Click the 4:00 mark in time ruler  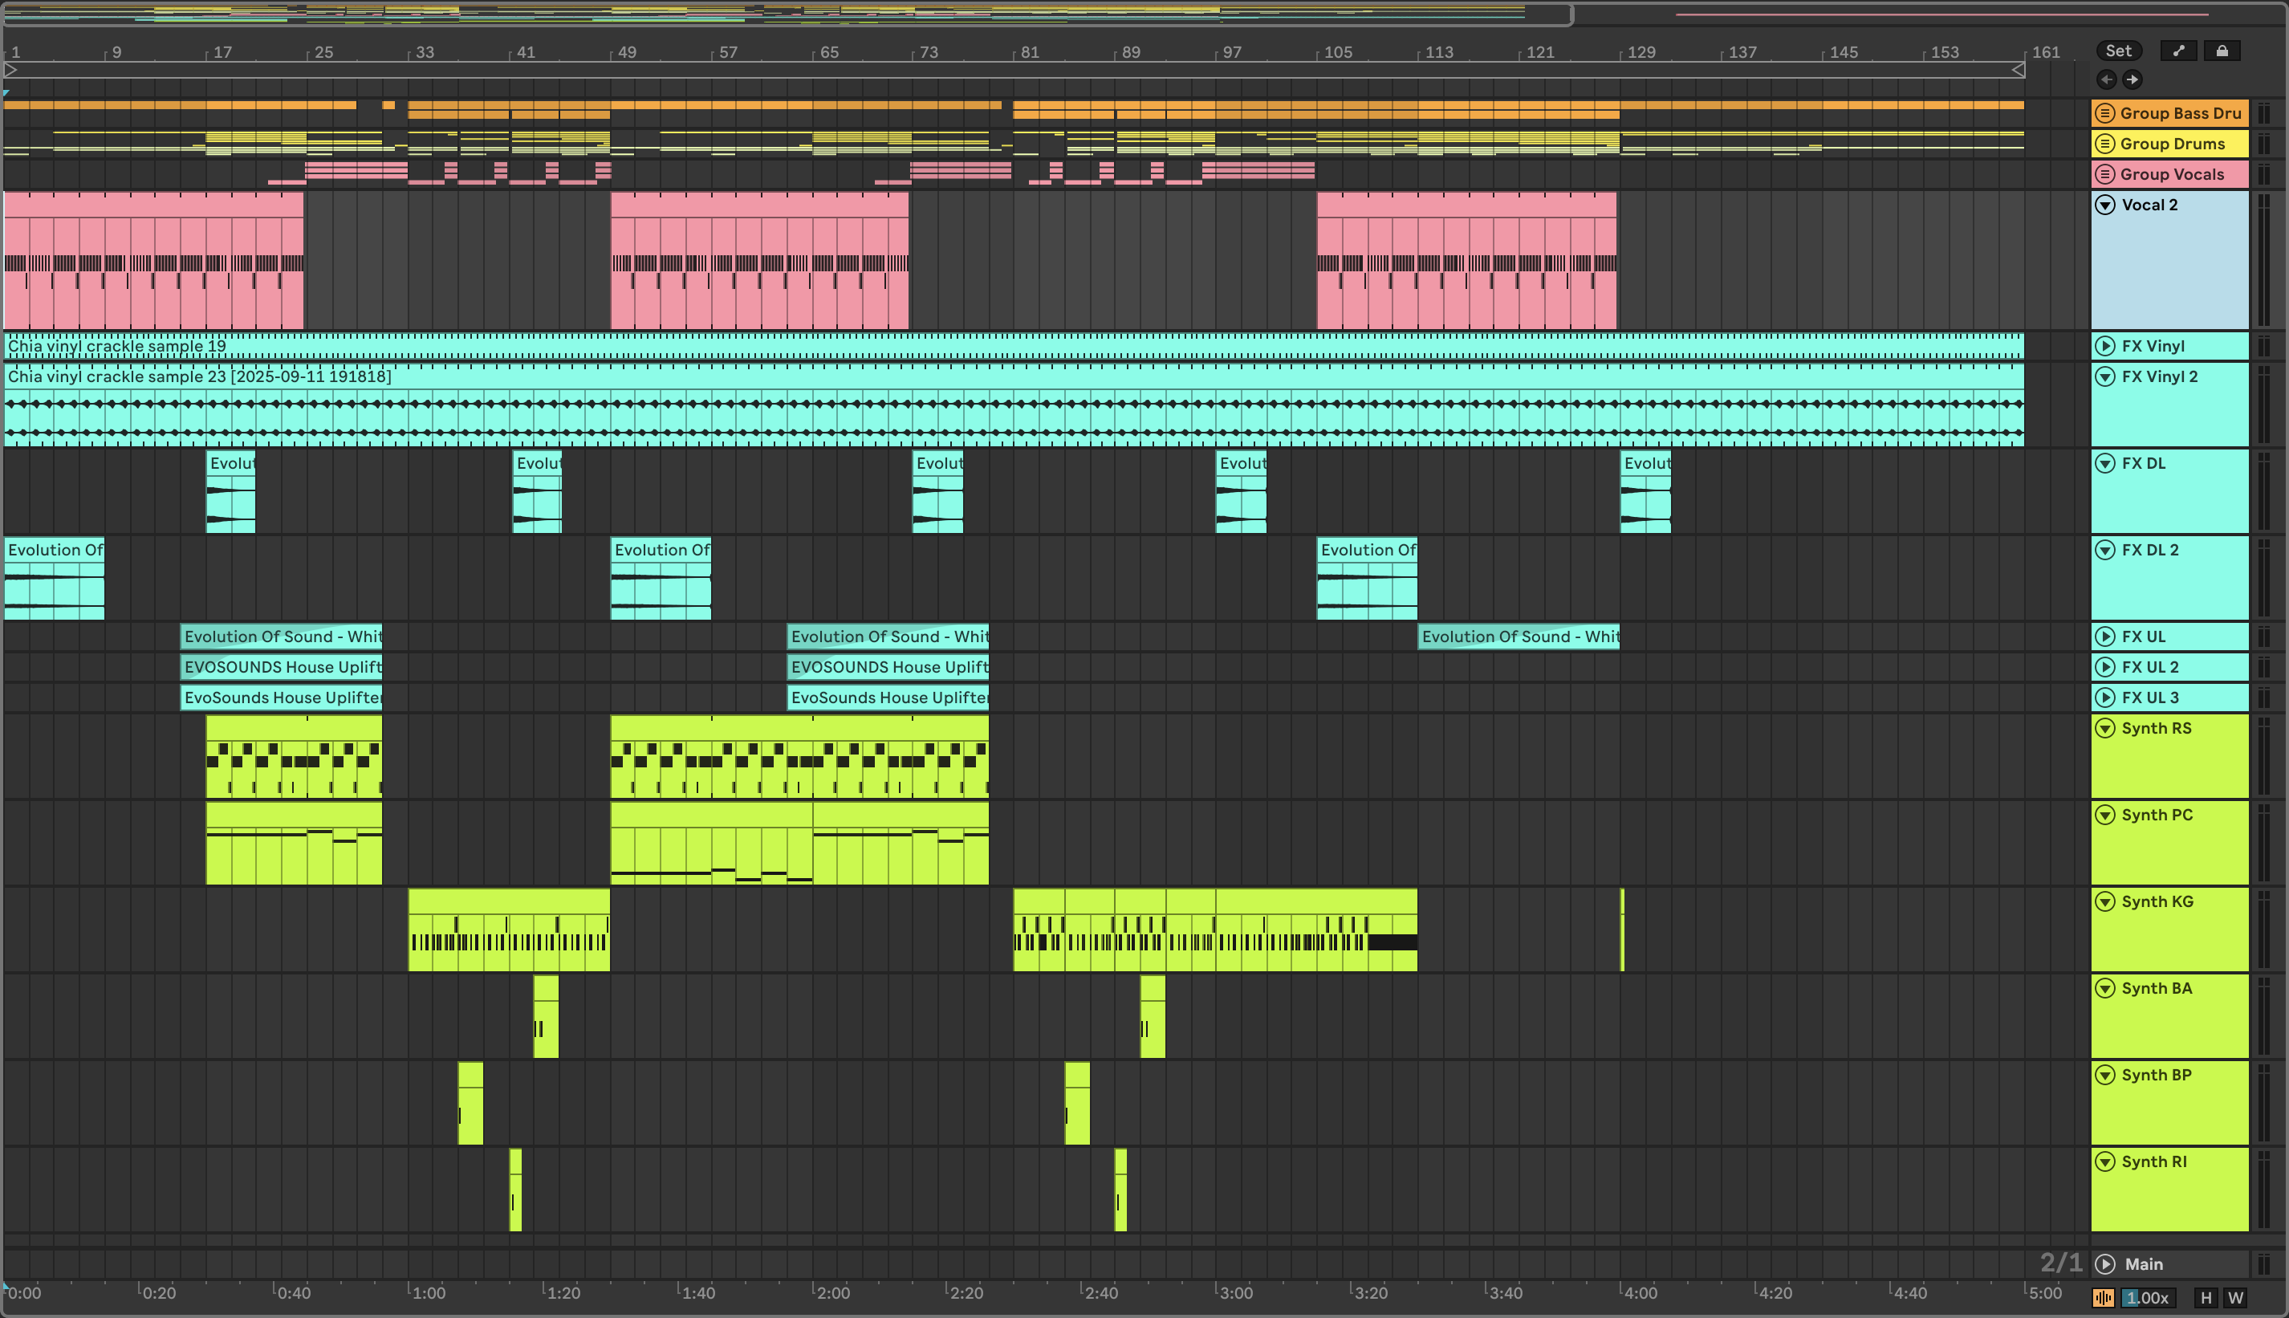(x=1640, y=1292)
